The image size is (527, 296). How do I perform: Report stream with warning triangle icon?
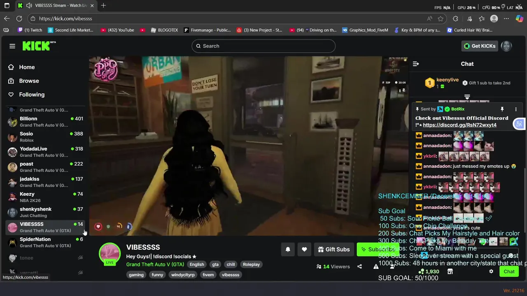point(376,266)
